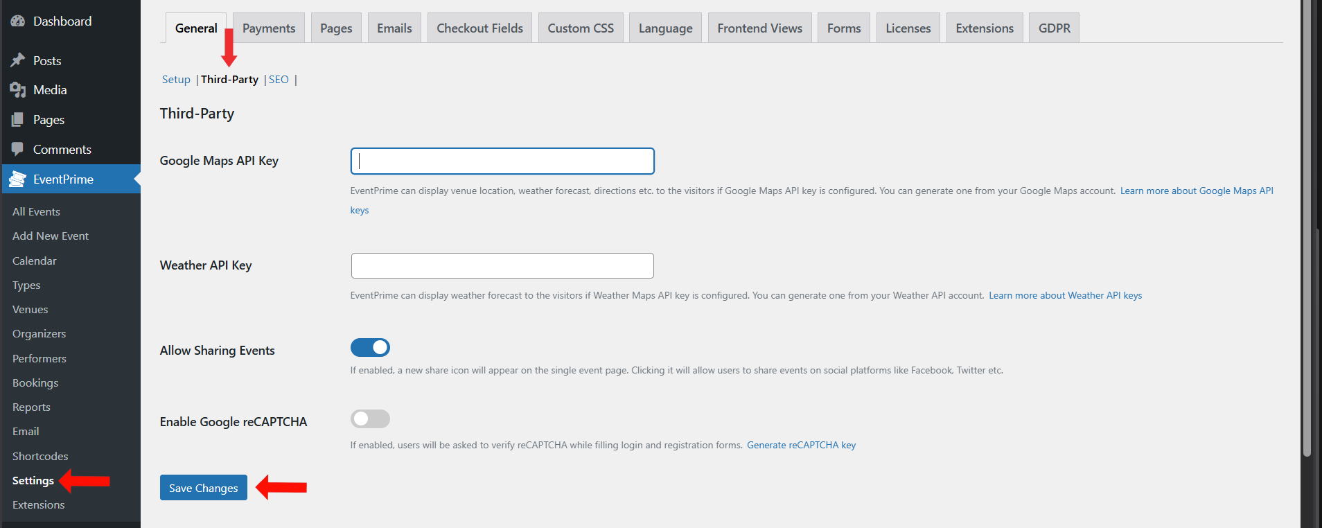Click the EventPrime menu icon
Viewport: 1322px width, 528px height.
tap(18, 179)
